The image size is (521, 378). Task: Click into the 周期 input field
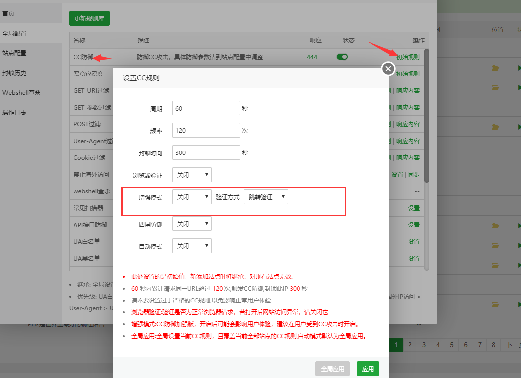pos(206,108)
